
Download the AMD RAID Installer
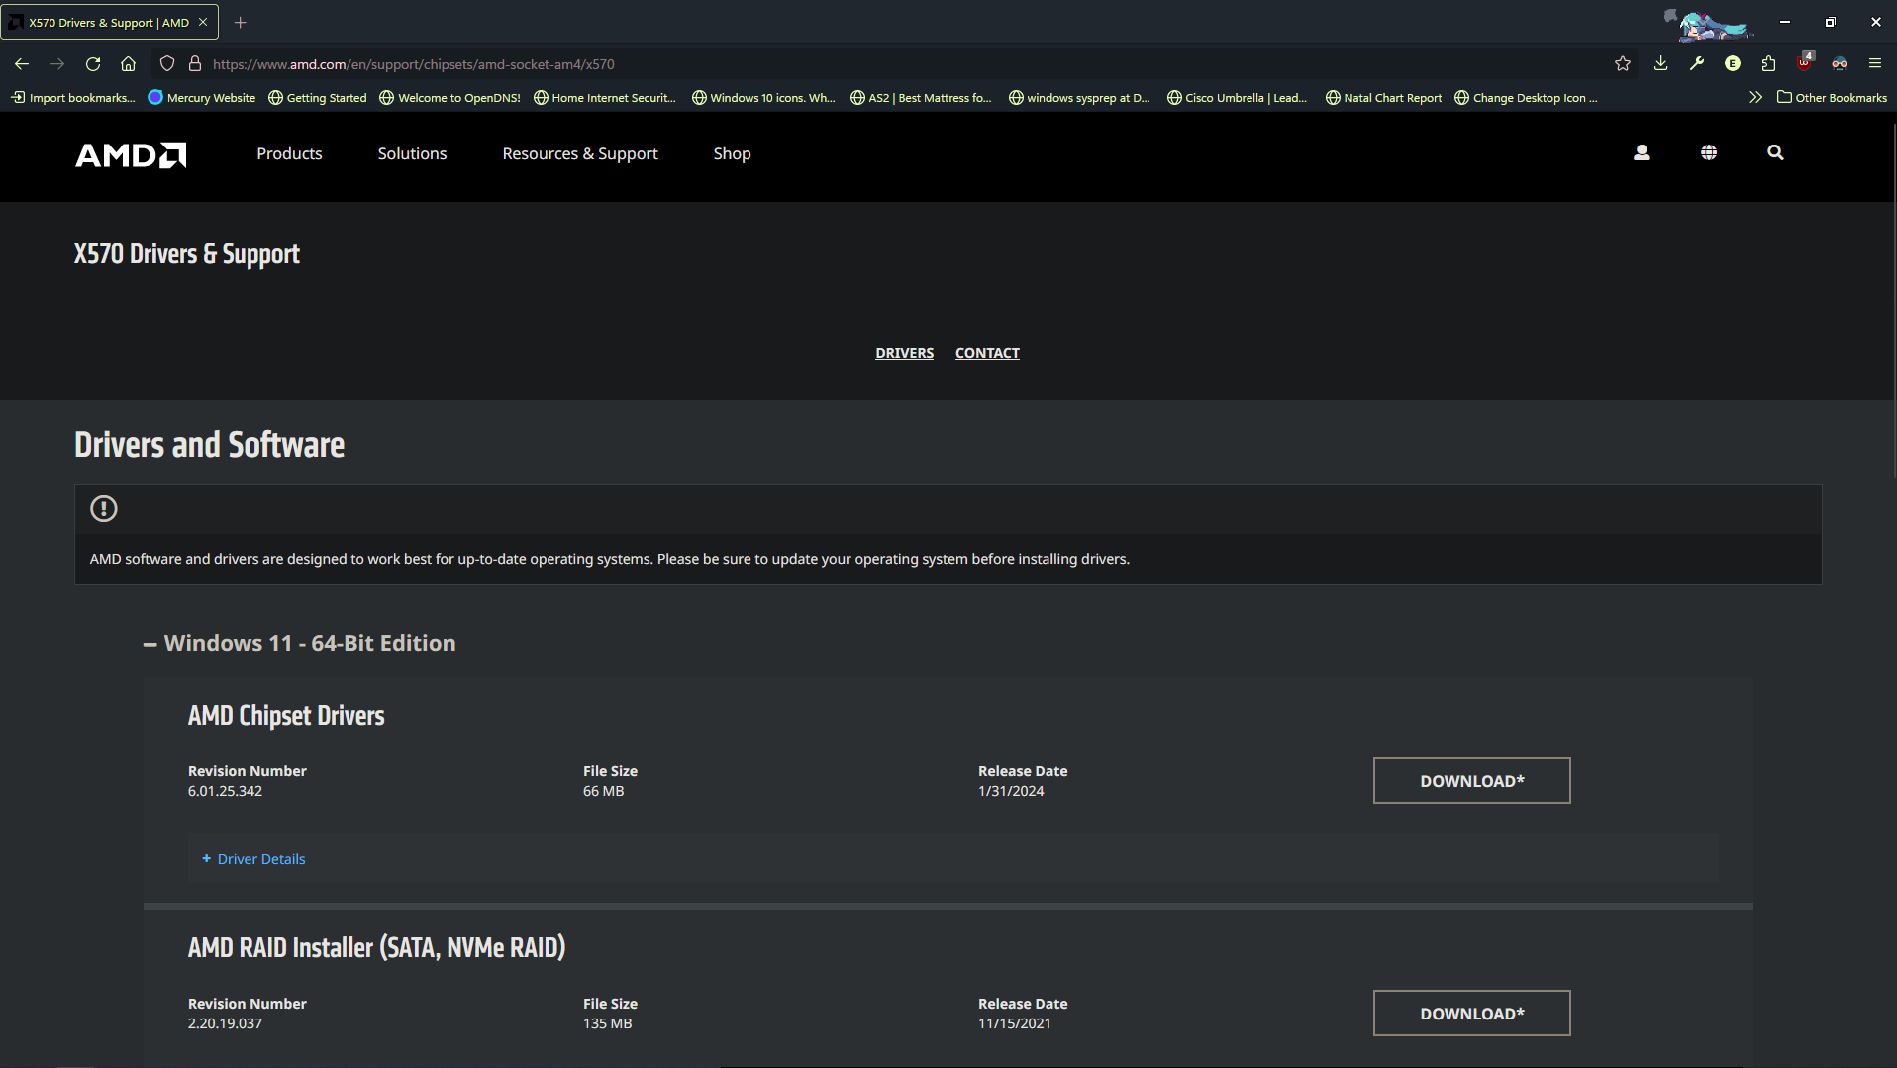pyautogui.click(x=1471, y=1014)
